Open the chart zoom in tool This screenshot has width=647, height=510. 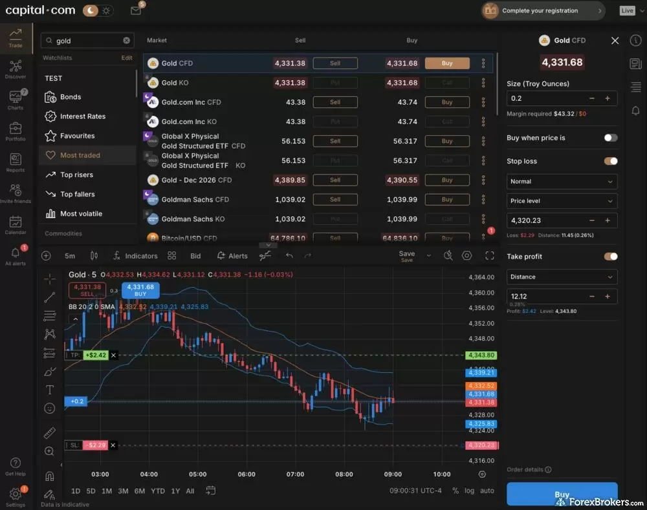(50, 451)
